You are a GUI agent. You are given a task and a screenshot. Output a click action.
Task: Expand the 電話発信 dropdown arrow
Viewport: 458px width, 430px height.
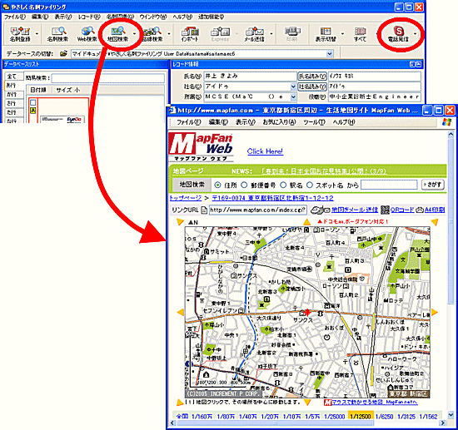click(415, 34)
